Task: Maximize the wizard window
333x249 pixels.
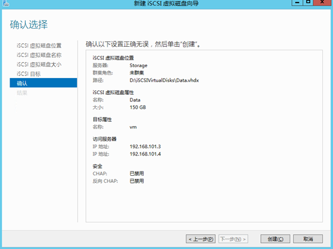Action: pos(308,2)
